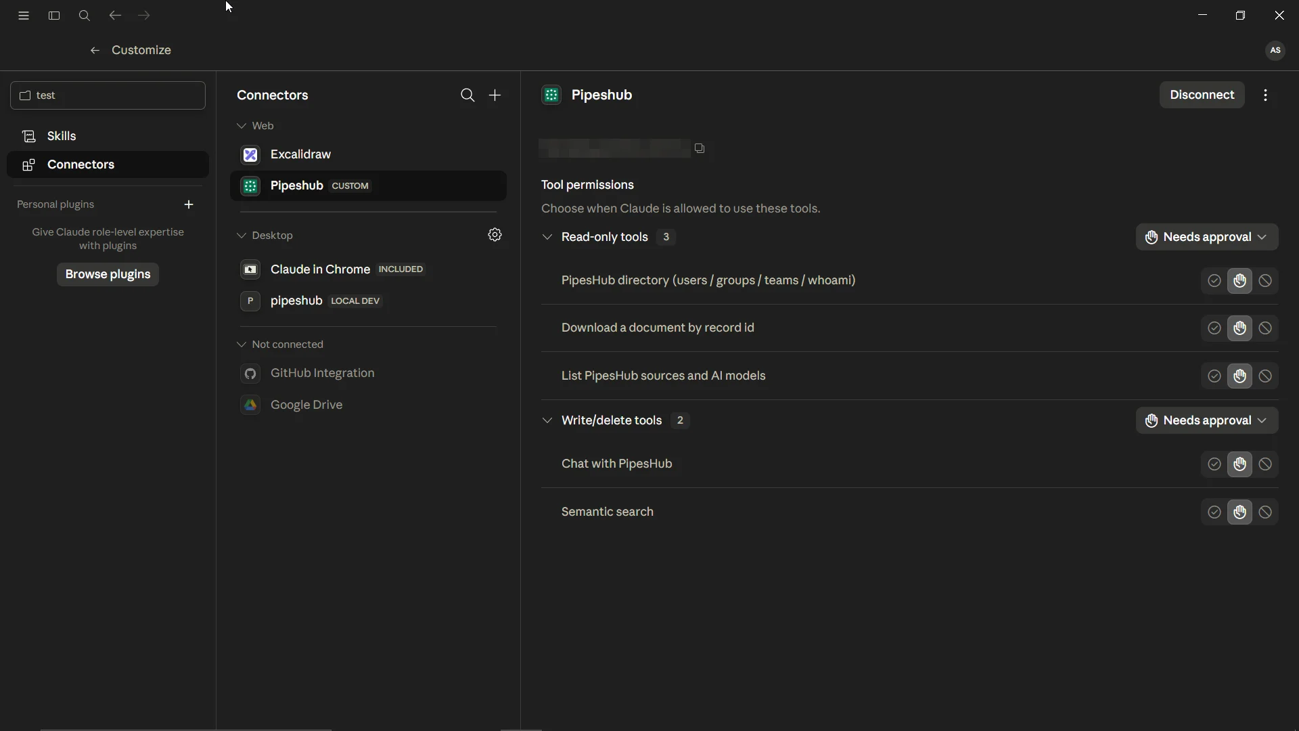Set Download a document to needs approval

click(x=1239, y=328)
